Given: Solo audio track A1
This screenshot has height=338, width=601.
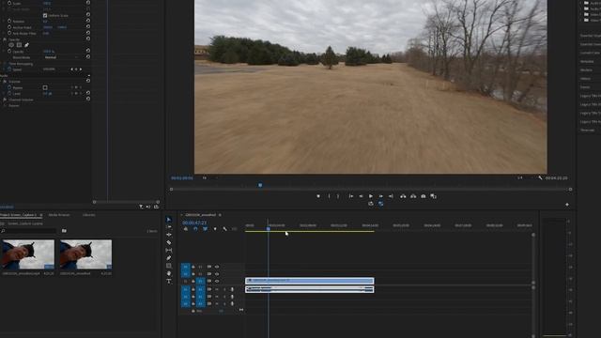Looking at the screenshot, I should pos(224,289).
